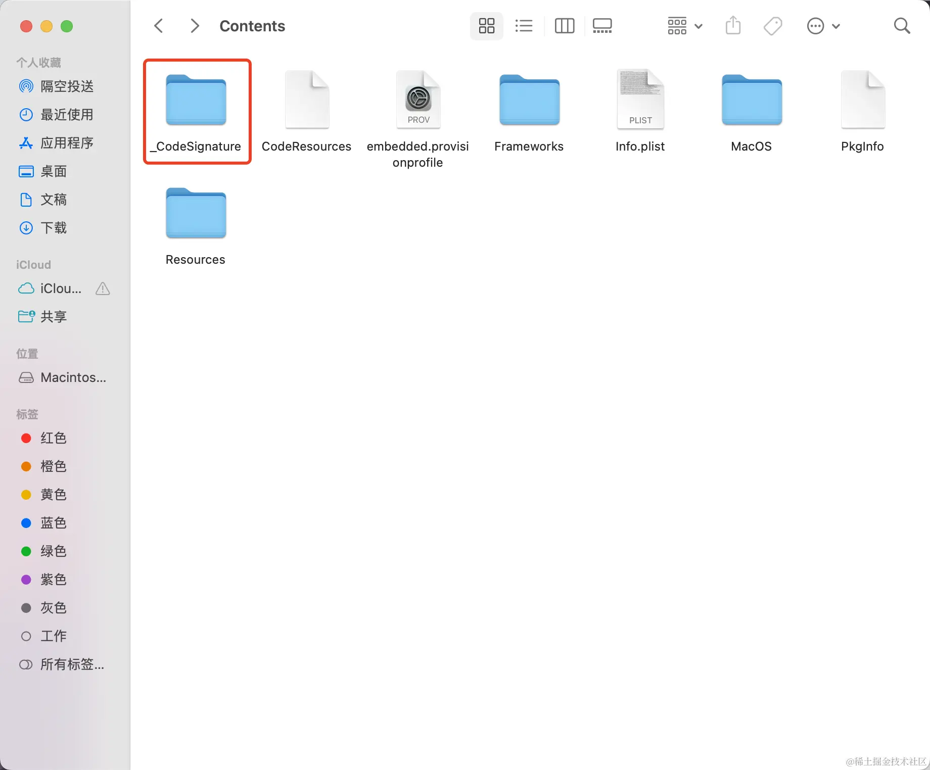Select the _CodeSignature folder
The width and height of the screenshot is (930, 770).
[x=197, y=112]
